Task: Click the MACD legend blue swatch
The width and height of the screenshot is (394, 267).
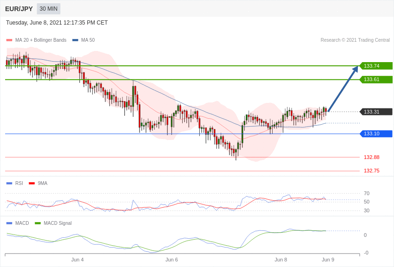Action: 9,223
